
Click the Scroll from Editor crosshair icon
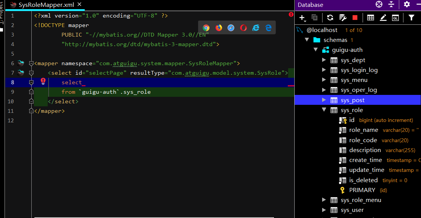coord(379,4)
